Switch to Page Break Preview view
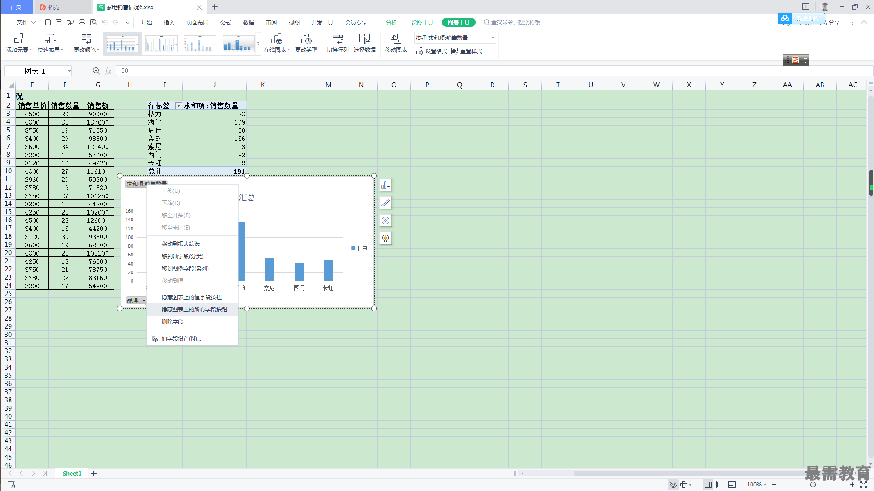The width and height of the screenshot is (874, 491). click(x=732, y=485)
